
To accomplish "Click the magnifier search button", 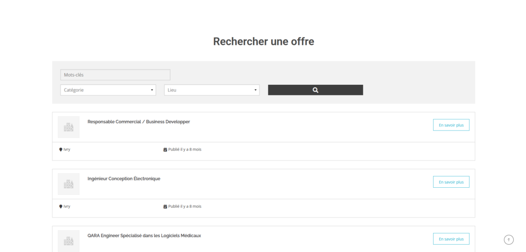I will tap(315, 90).
